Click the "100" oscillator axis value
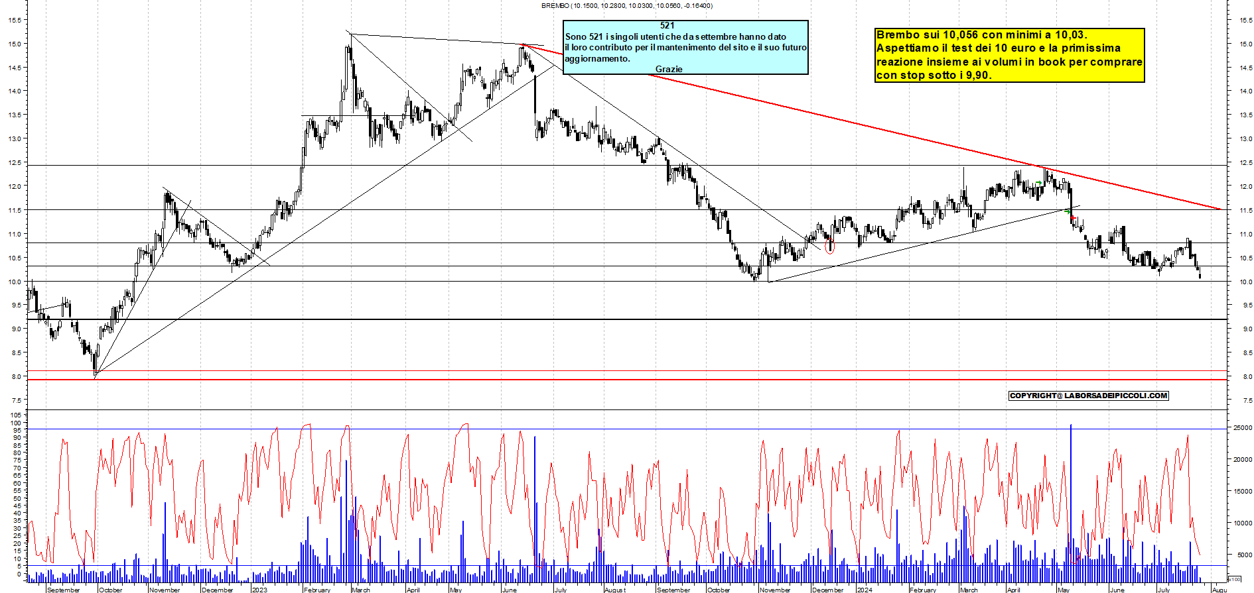Viewport: 1254px width, 593px height. pos(15,423)
